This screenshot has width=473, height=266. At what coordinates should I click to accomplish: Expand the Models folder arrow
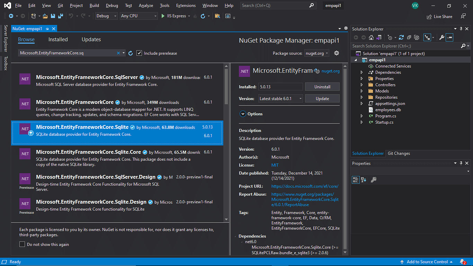pos(362,91)
